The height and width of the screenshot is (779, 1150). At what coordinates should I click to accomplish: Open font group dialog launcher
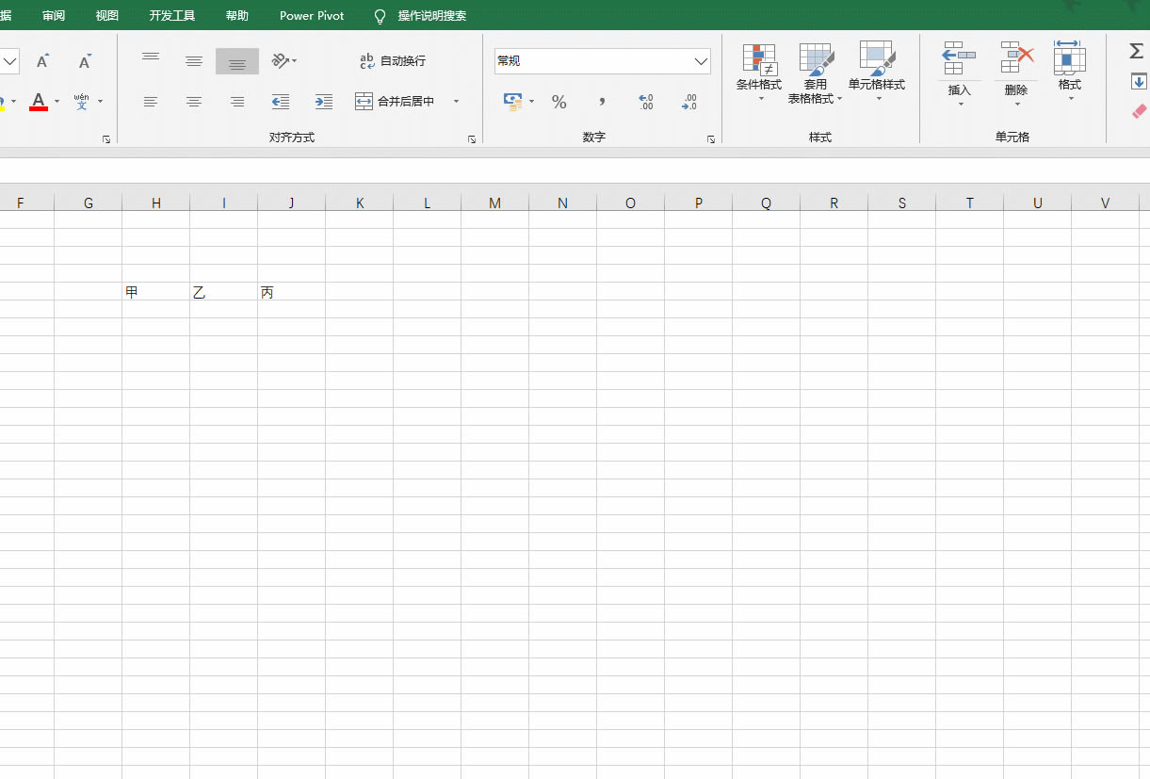(106, 138)
